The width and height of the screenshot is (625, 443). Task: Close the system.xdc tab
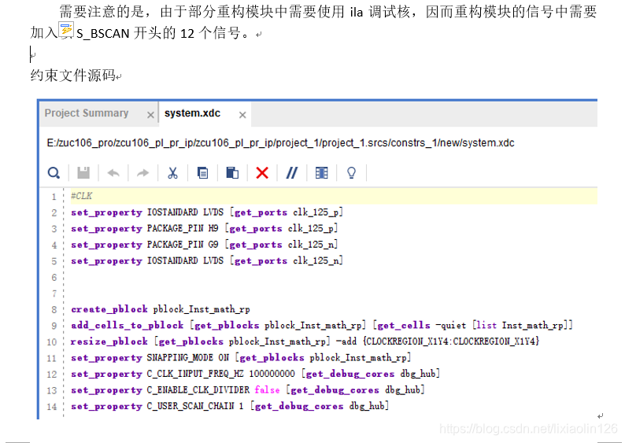tap(242, 115)
